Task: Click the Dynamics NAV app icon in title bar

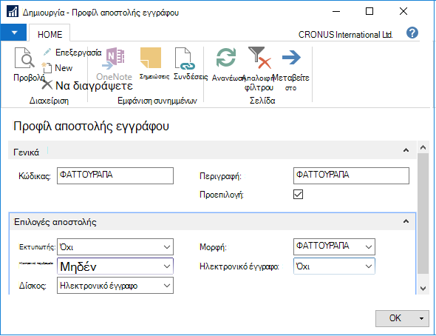Action: pos(13,12)
